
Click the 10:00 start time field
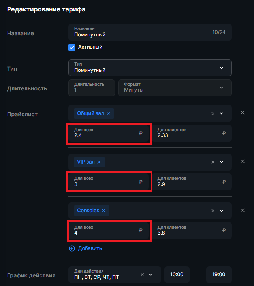coord(177,275)
